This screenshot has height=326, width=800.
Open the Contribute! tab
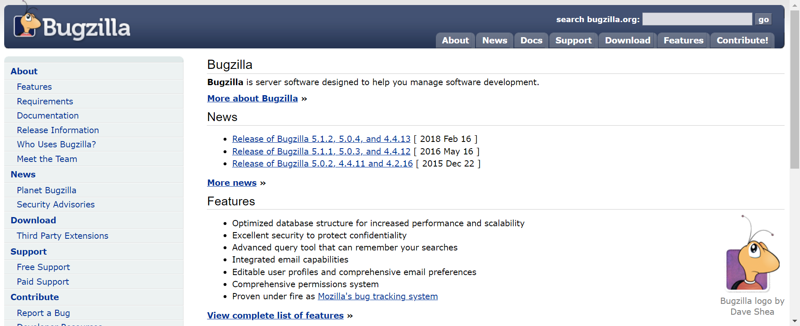pos(742,40)
